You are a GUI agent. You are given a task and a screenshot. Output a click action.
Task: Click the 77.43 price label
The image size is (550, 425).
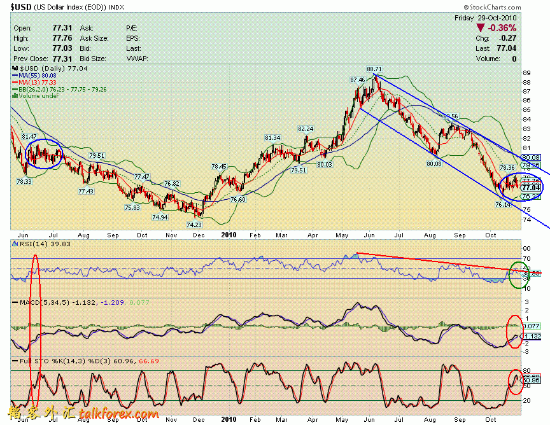pyautogui.click(x=86, y=191)
